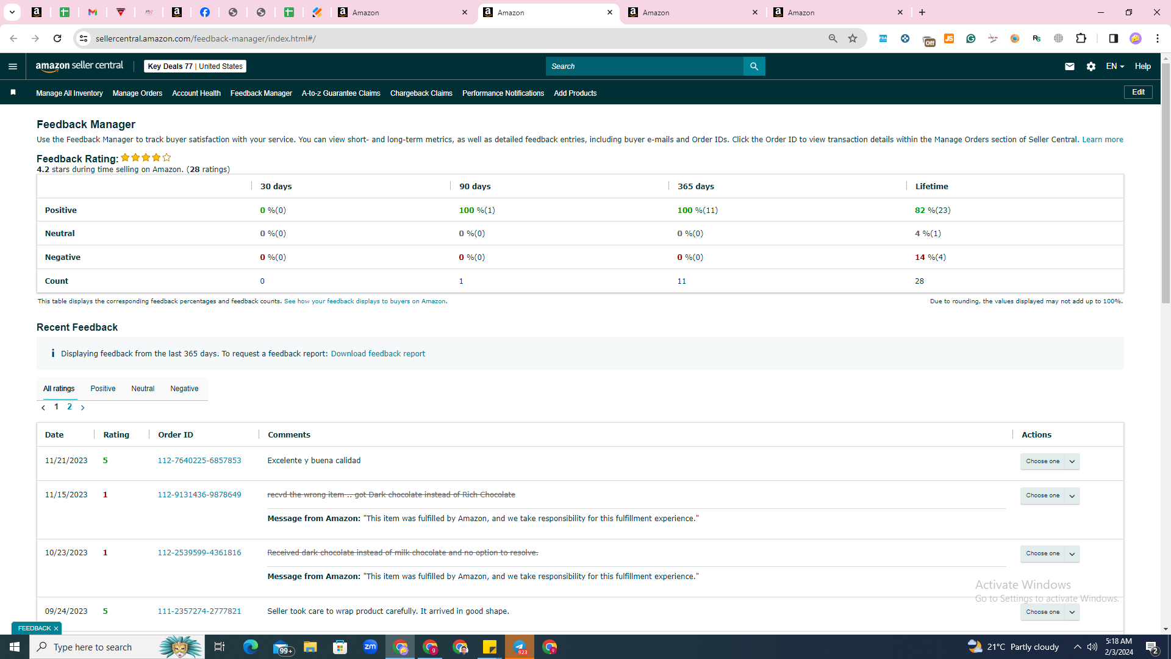
Task: Open the Grammarly extension icon
Action: (x=971, y=38)
